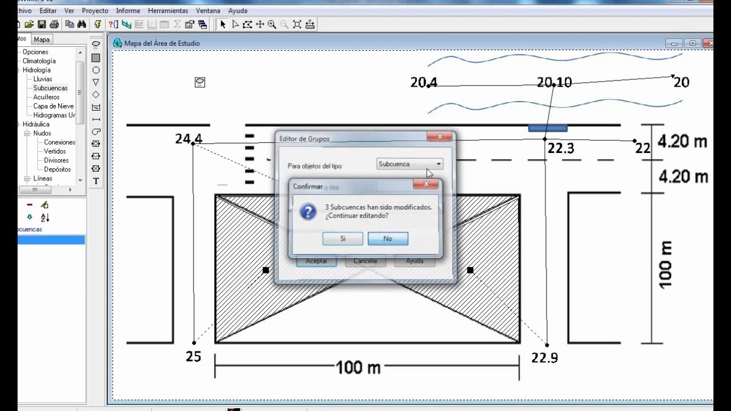Show the full map extent
731x411 pixels.
point(297,25)
